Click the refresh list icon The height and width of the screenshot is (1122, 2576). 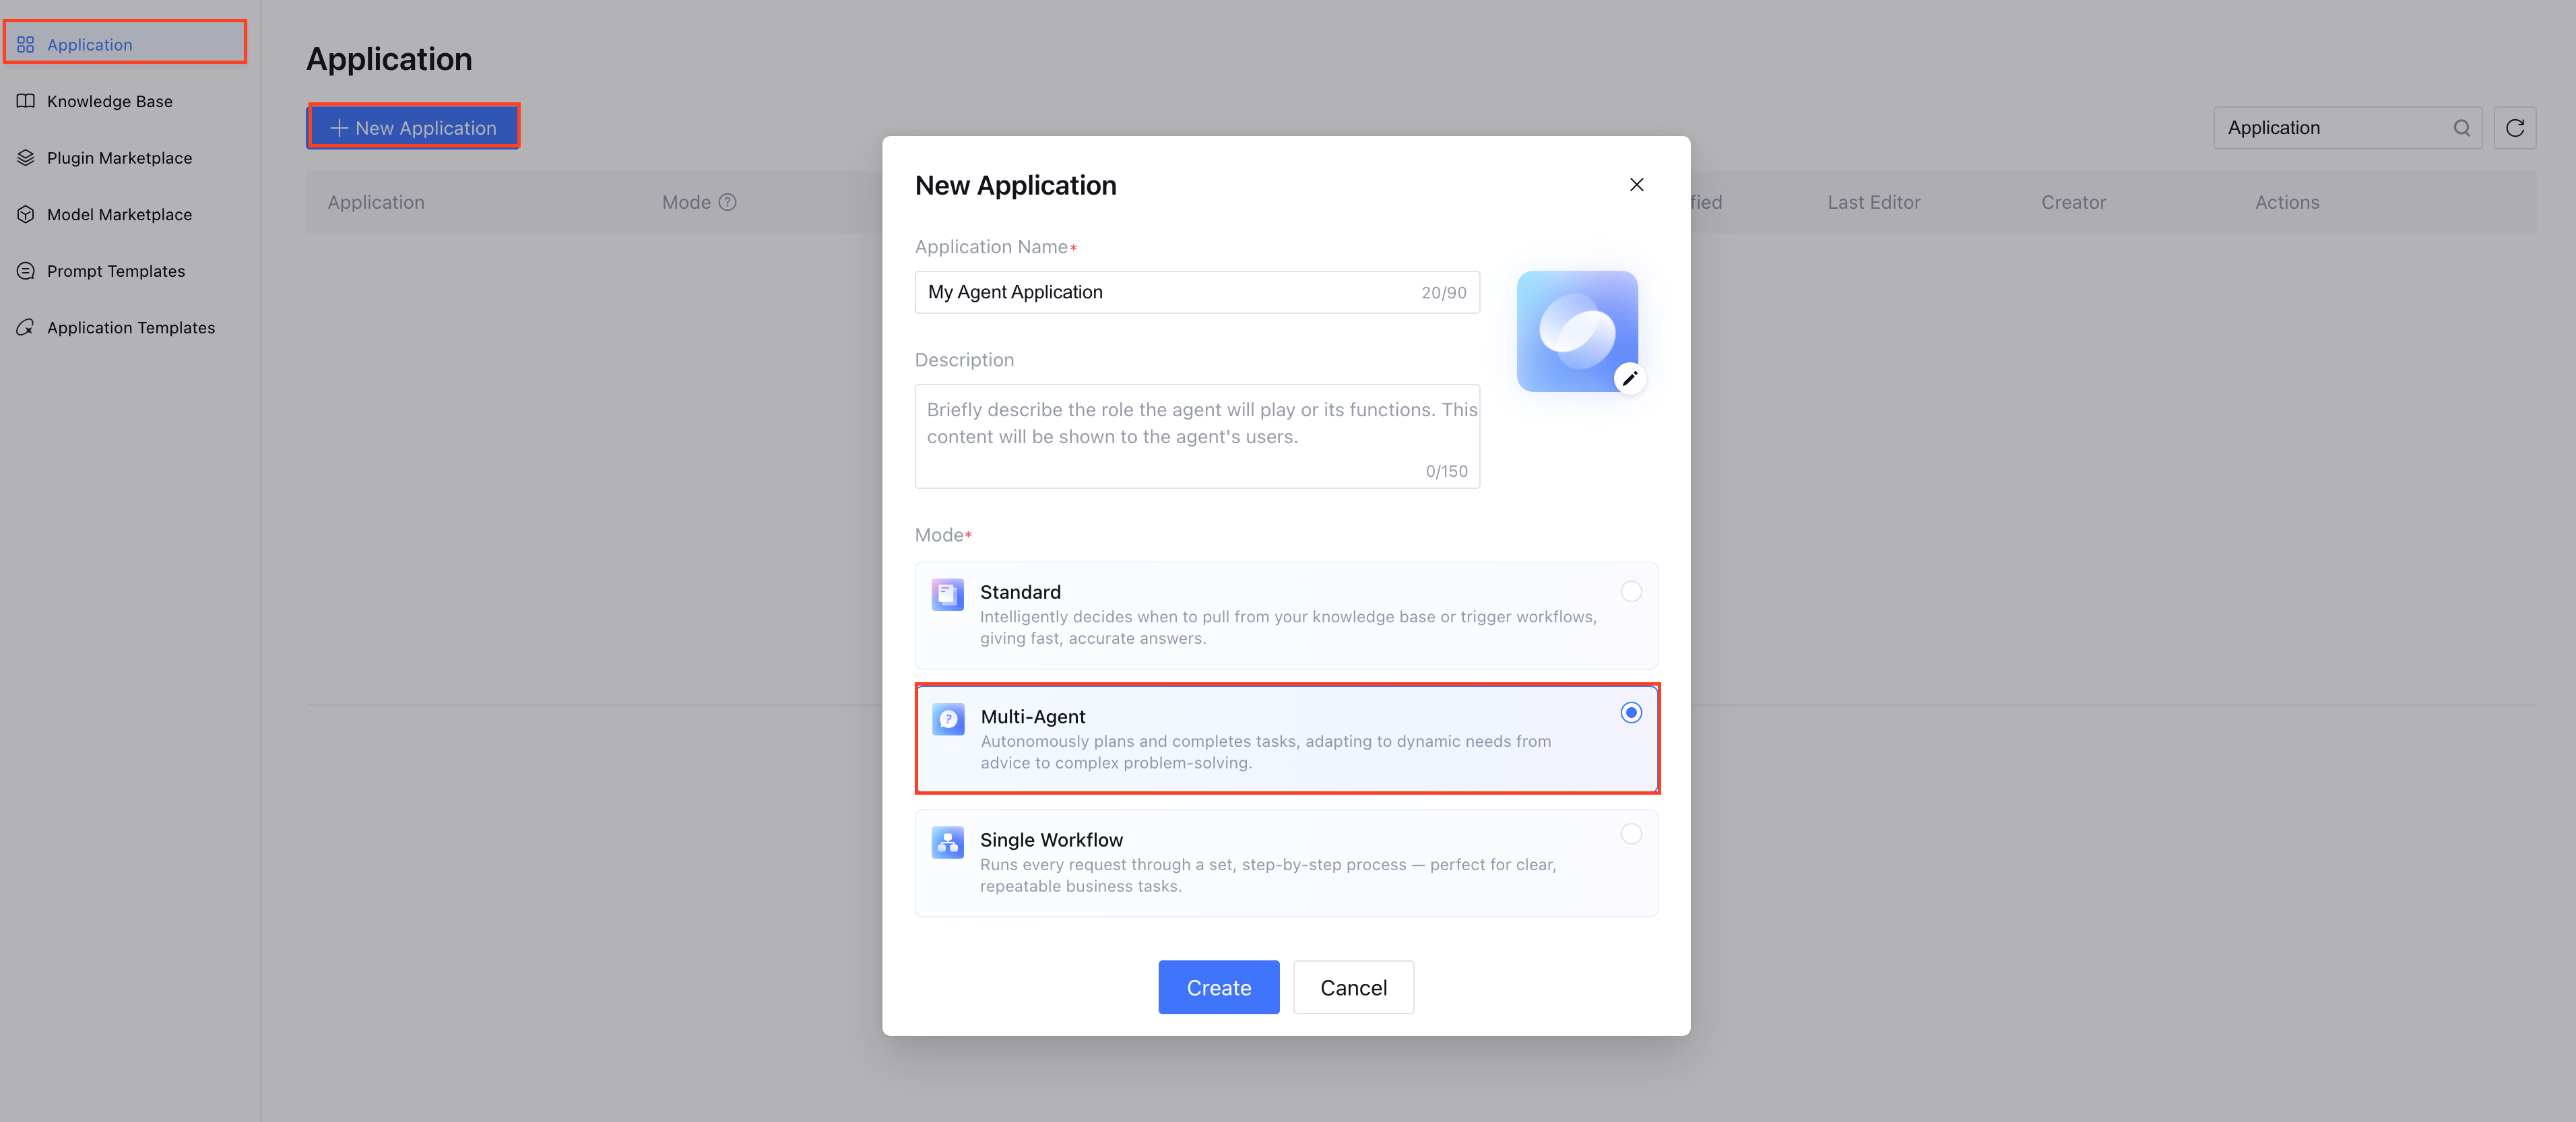(x=2514, y=128)
